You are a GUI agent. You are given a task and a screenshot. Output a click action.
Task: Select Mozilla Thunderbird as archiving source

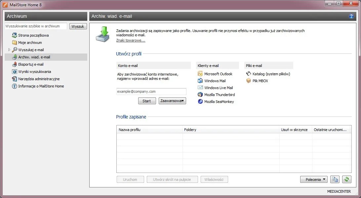pos(219,94)
